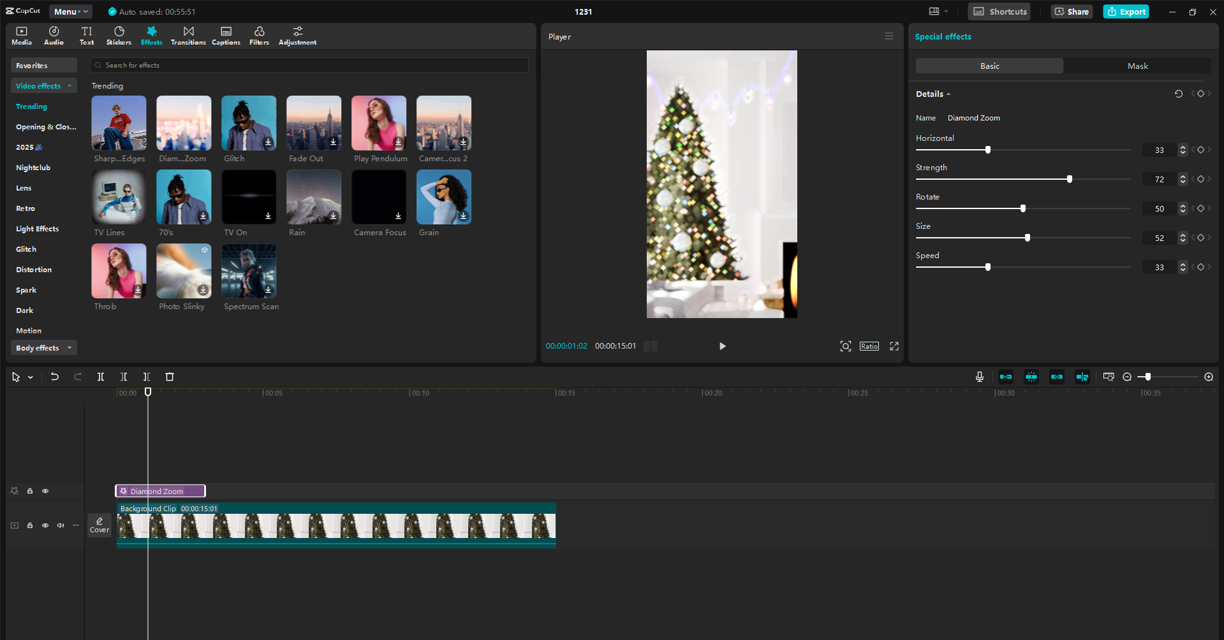
Task: Delete left of playhead with trim tool
Action: (x=124, y=377)
